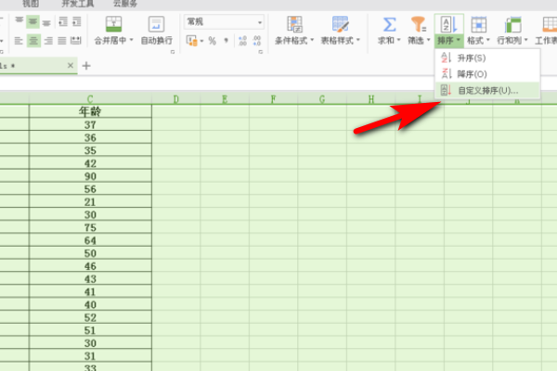The image size is (557, 371).
Task: Open alignment settings dialog launcher
Action: coord(173,52)
